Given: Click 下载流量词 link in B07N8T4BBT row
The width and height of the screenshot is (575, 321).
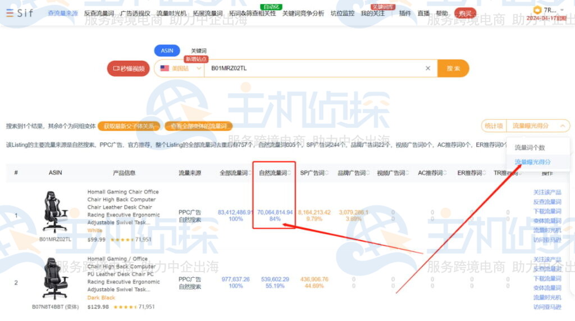Looking at the screenshot, I should click(547, 278).
